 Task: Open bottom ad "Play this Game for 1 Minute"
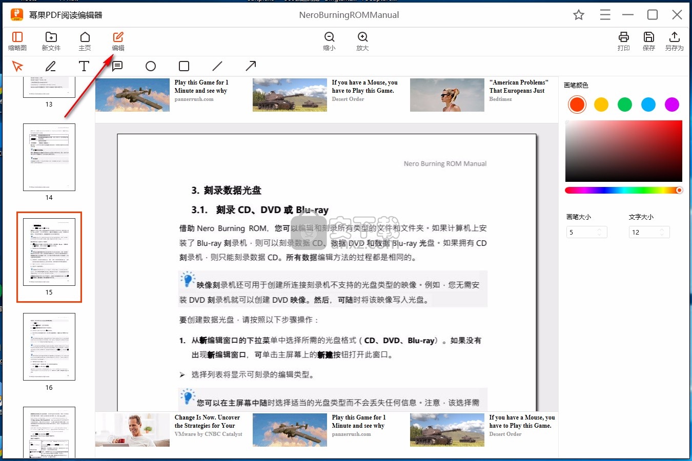pyautogui.click(x=359, y=422)
